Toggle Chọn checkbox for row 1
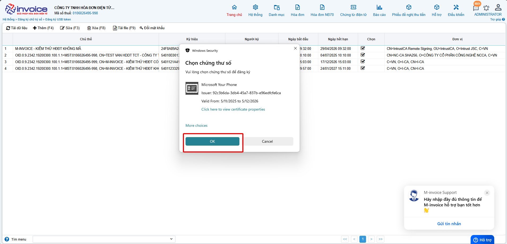 pyautogui.click(x=363, y=48)
